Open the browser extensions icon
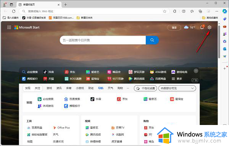This screenshot has width=229, height=146. (x=175, y=11)
